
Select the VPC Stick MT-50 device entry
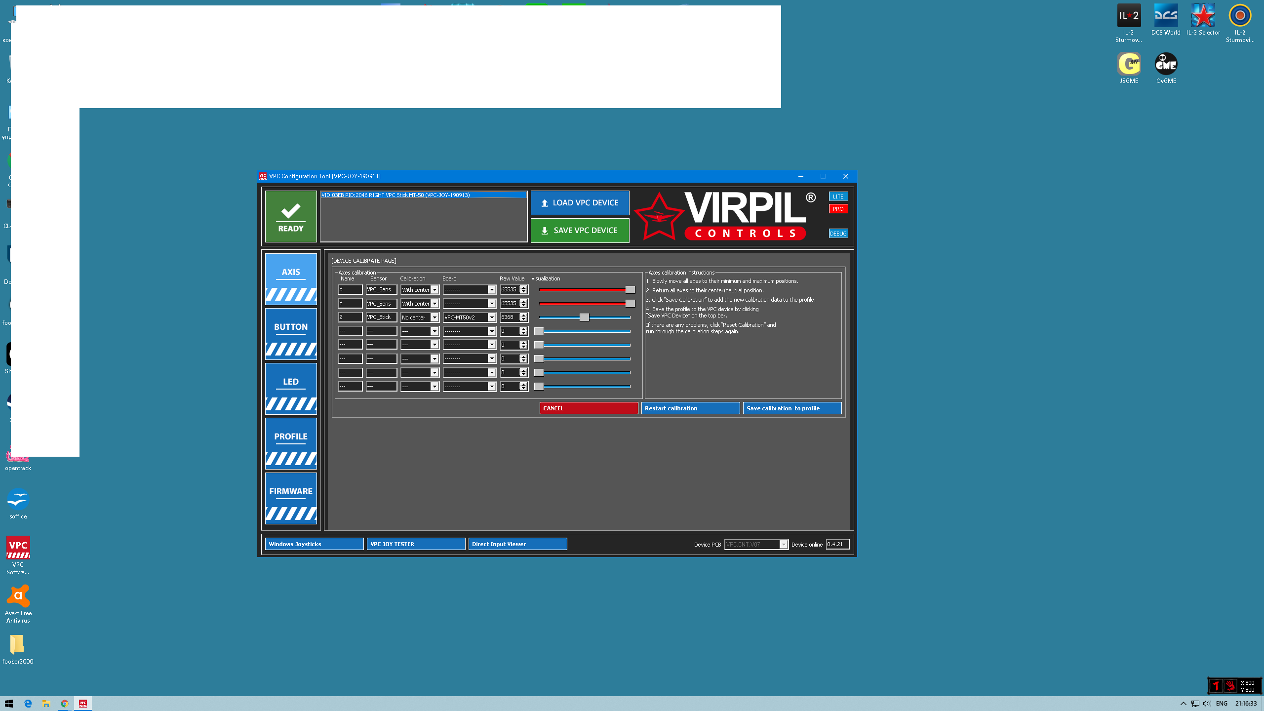click(x=423, y=195)
